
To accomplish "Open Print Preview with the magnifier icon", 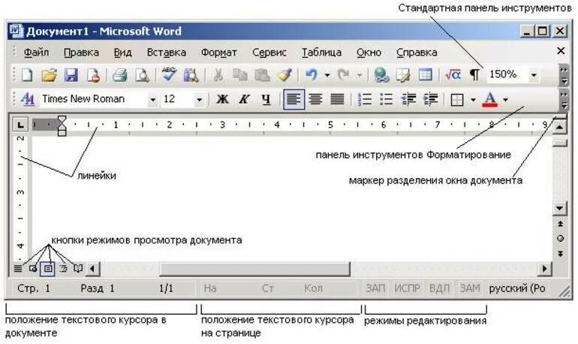I will coord(142,75).
